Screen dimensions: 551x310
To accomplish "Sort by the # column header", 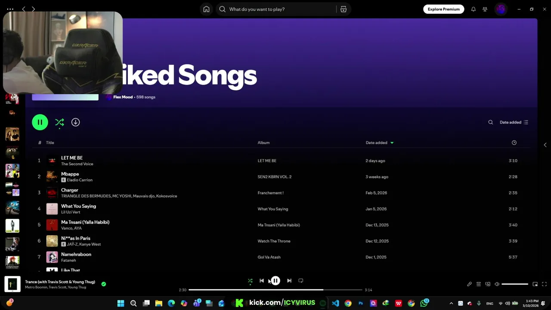I will point(40,143).
